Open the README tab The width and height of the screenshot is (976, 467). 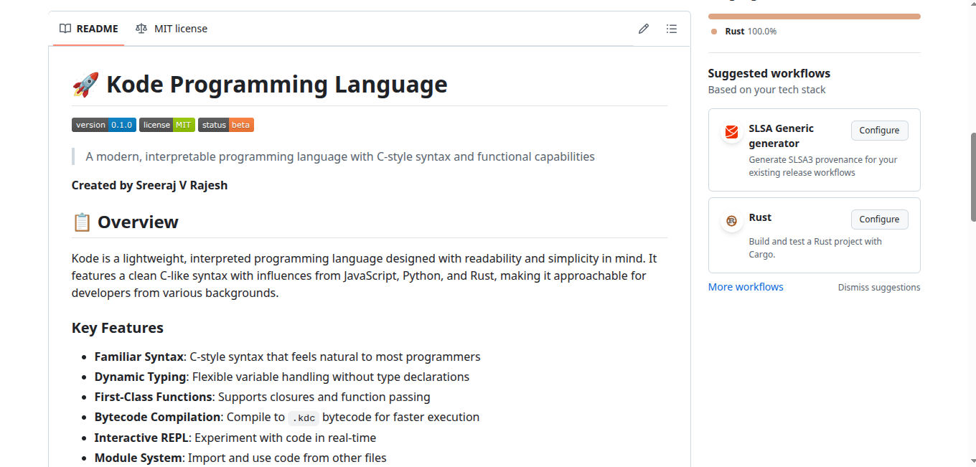(88, 29)
